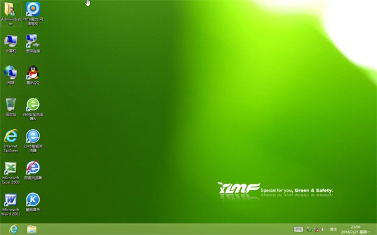Open the volume speaker tray icon

point(324,229)
